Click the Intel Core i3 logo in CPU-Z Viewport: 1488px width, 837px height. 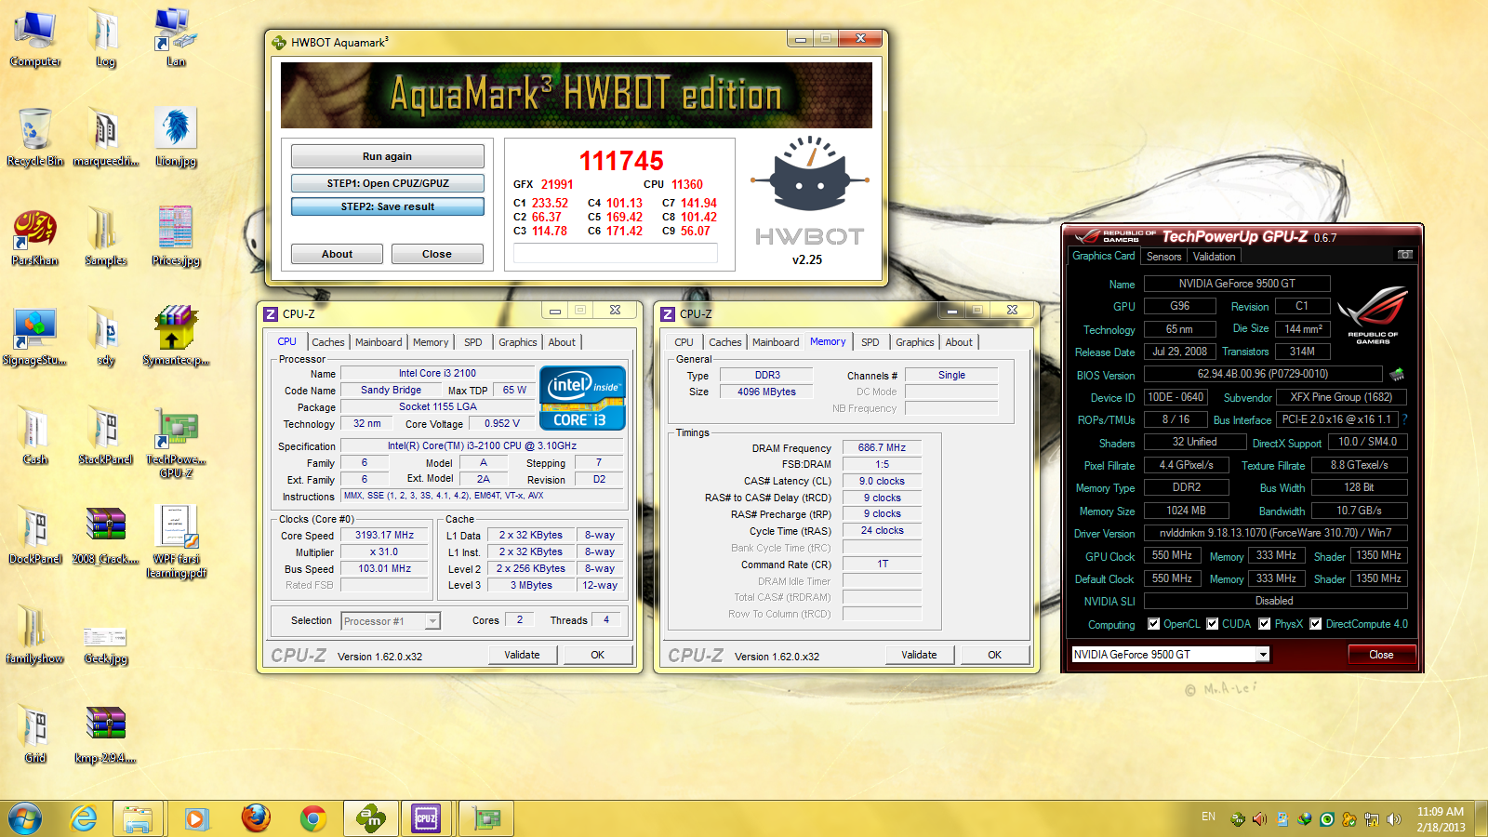coord(582,398)
